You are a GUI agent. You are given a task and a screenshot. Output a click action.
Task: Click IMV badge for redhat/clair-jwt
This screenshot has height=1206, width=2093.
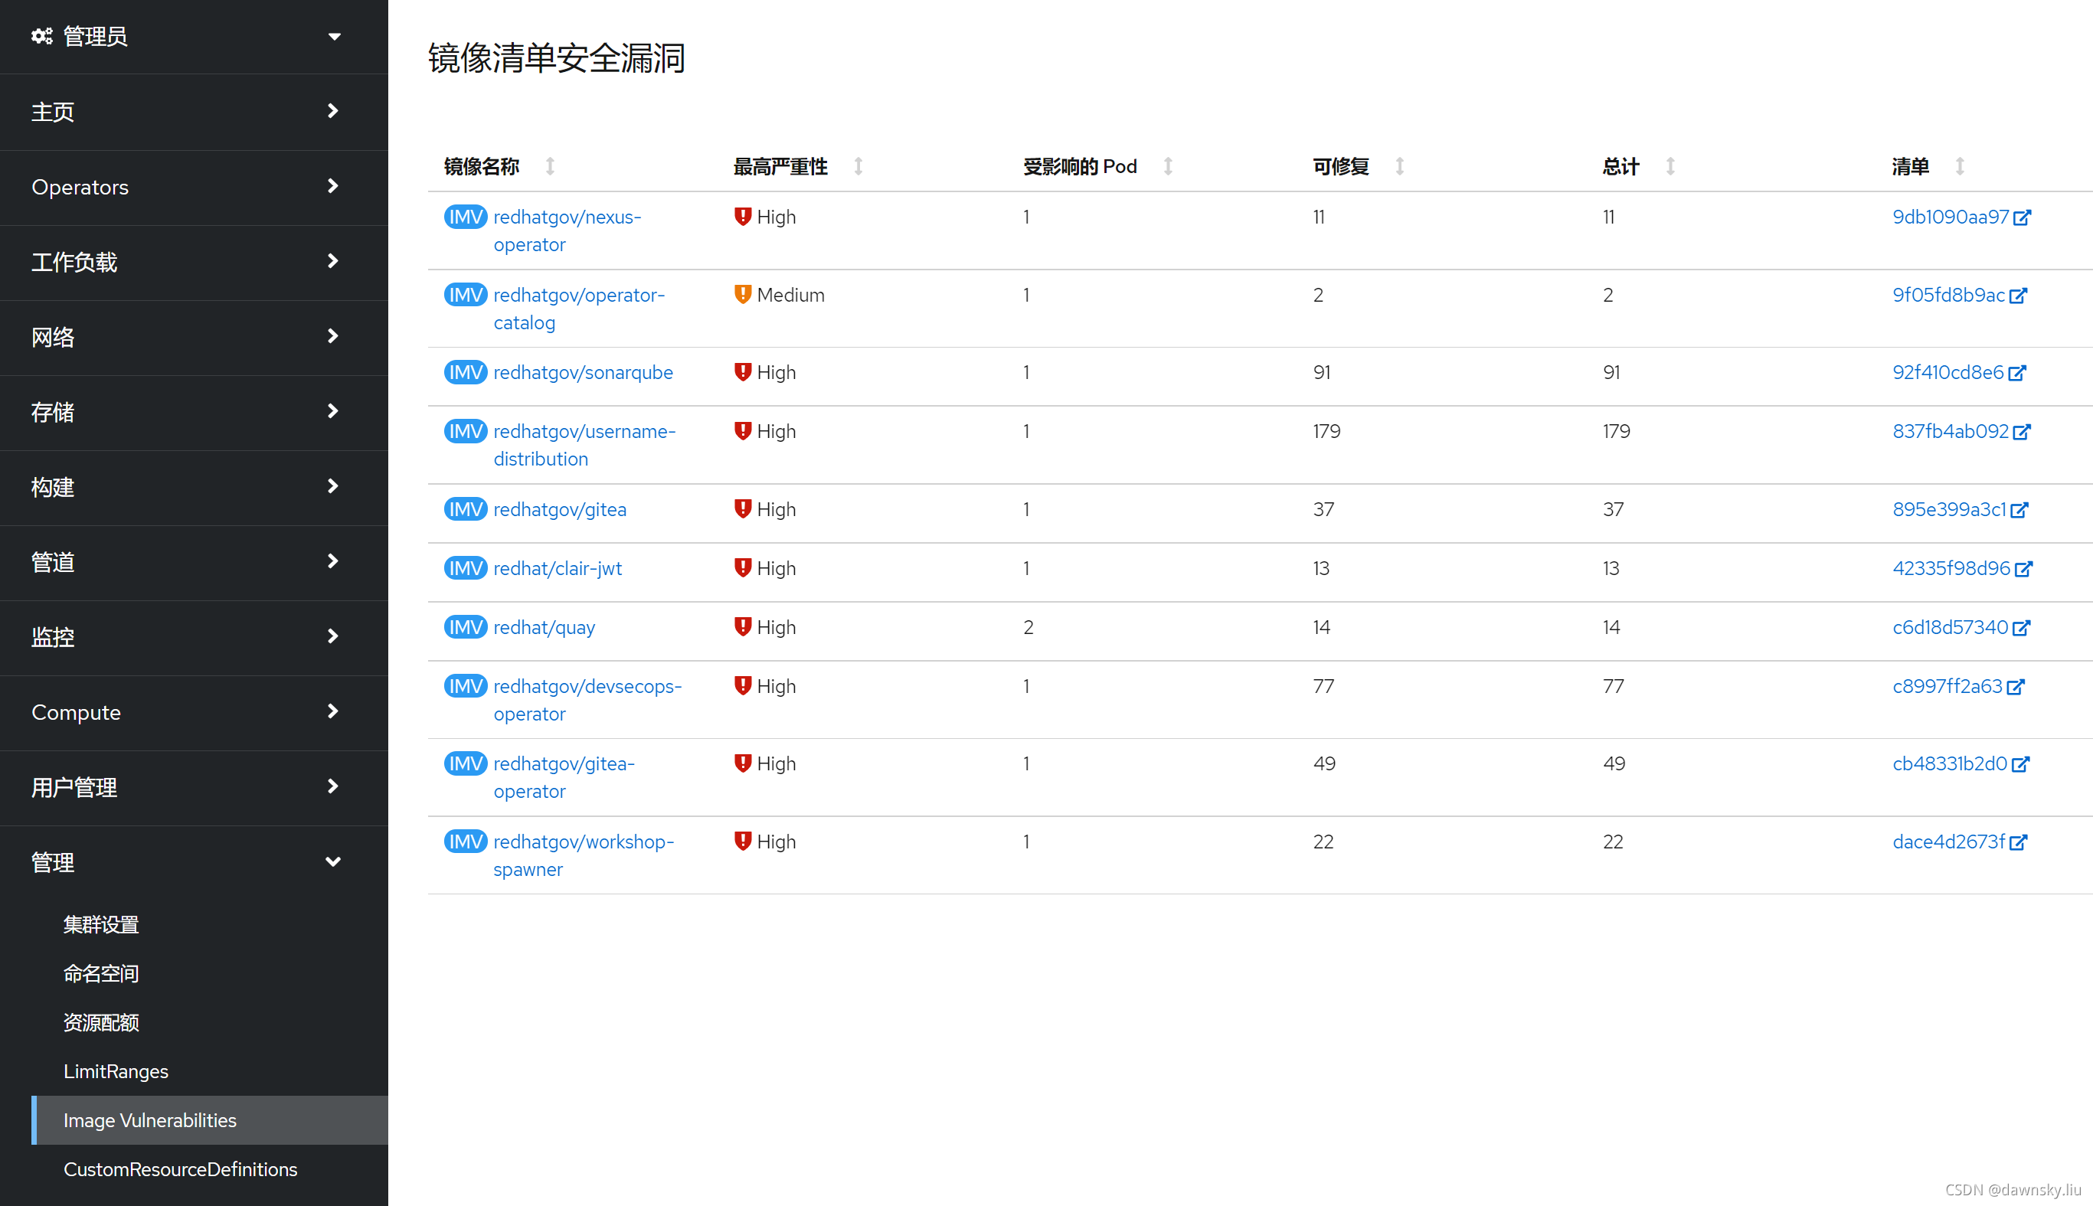pos(466,568)
